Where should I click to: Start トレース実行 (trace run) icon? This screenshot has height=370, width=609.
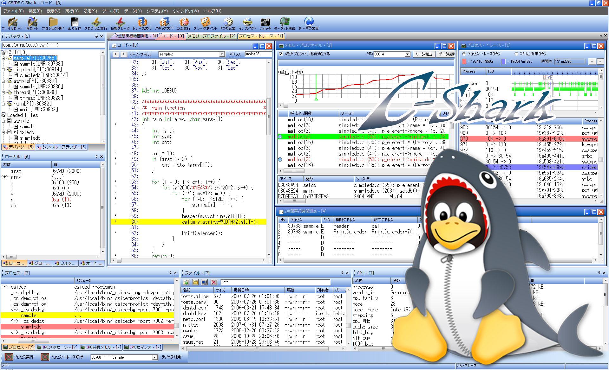(x=142, y=22)
